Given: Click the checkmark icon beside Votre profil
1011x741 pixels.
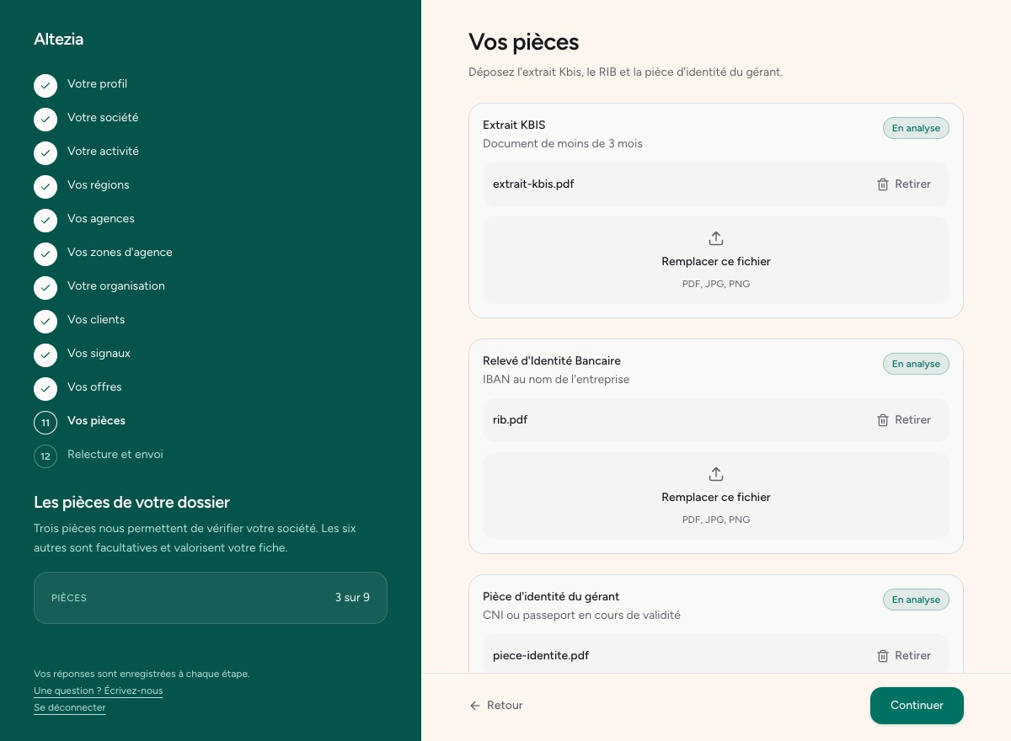Looking at the screenshot, I should point(45,86).
